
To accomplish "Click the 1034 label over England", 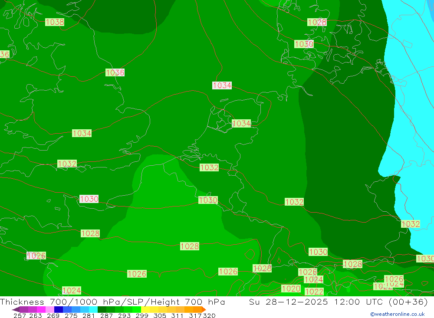I will 82,133.
